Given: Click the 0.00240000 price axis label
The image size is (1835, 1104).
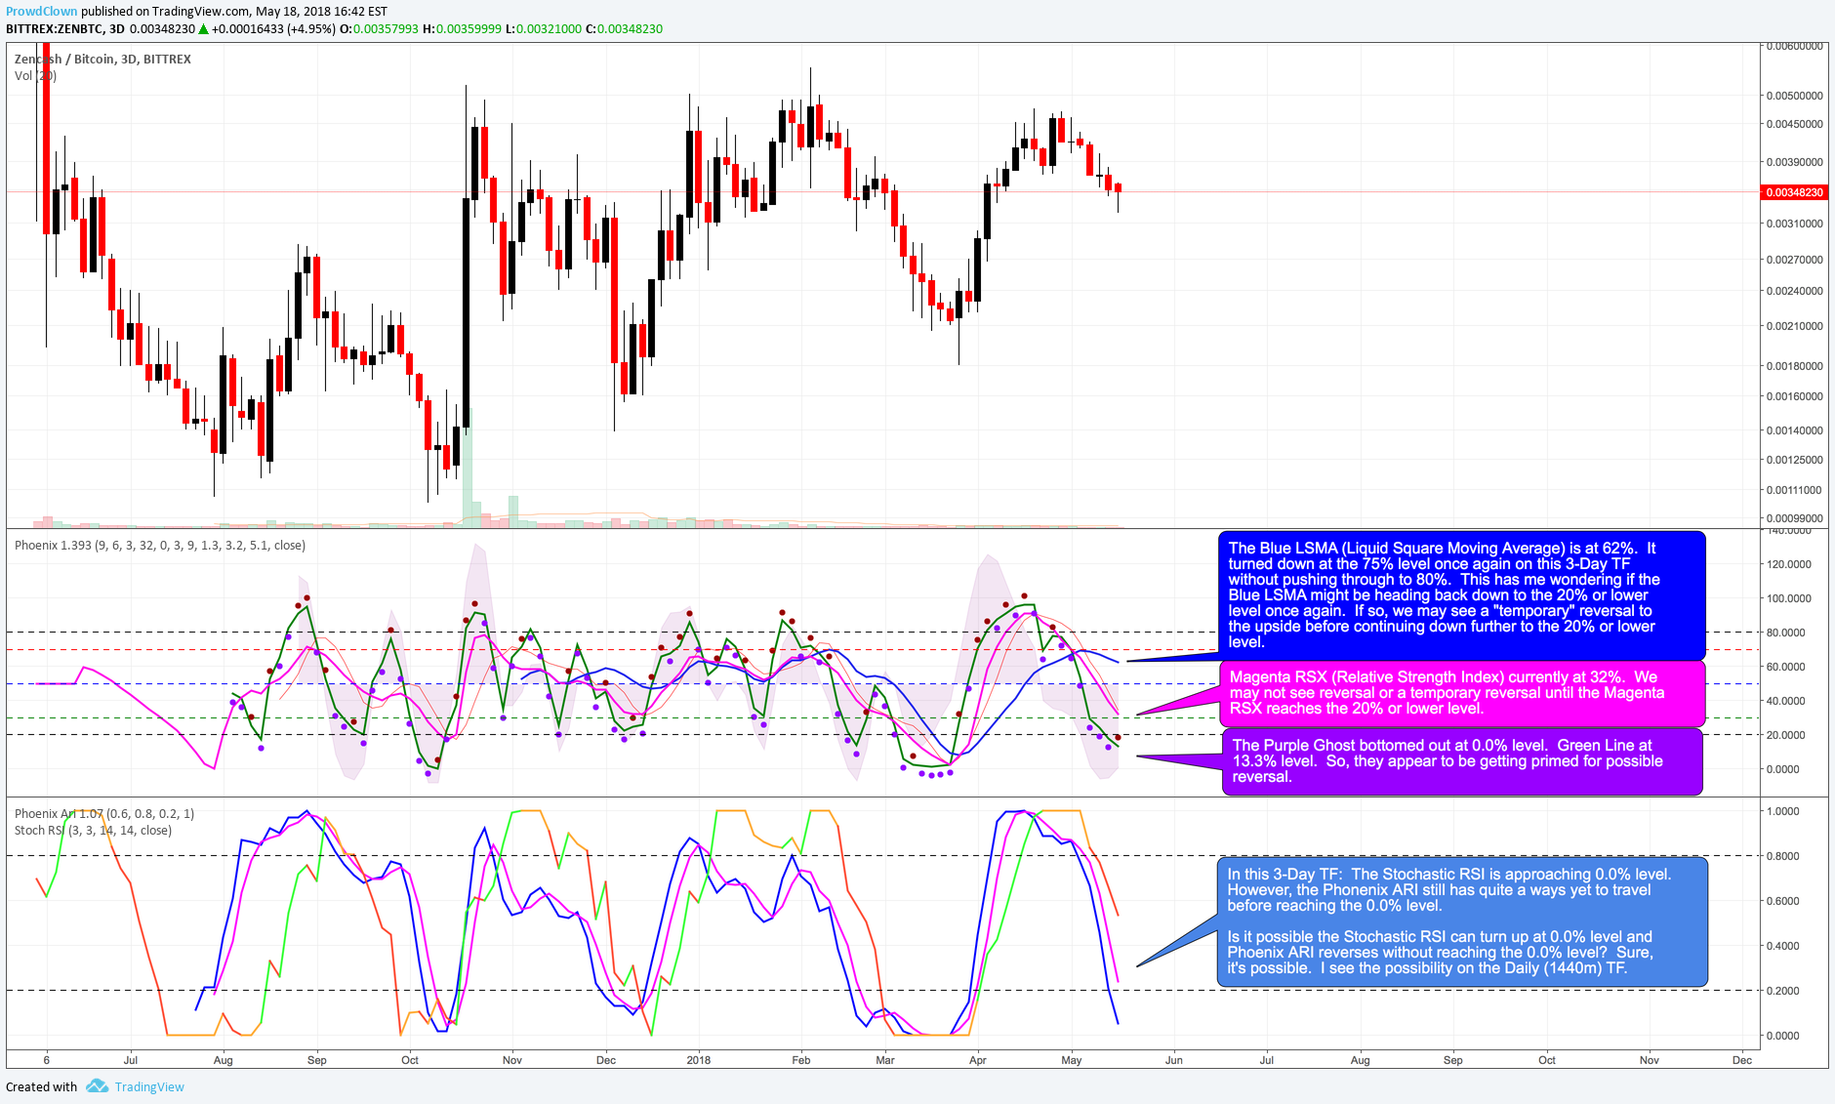Looking at the screenshot, I should coord(1794,291).
